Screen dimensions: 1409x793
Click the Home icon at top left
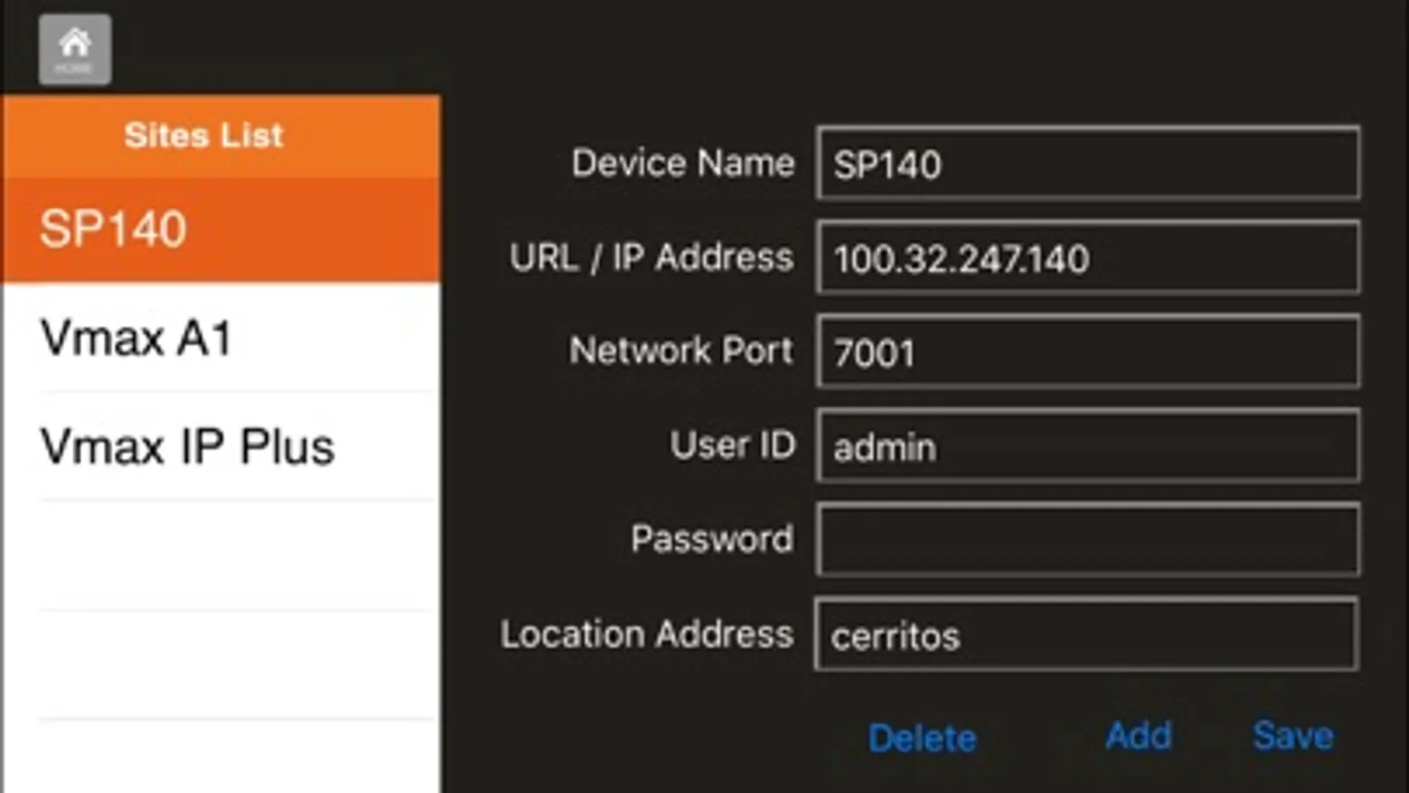[74, 49]
